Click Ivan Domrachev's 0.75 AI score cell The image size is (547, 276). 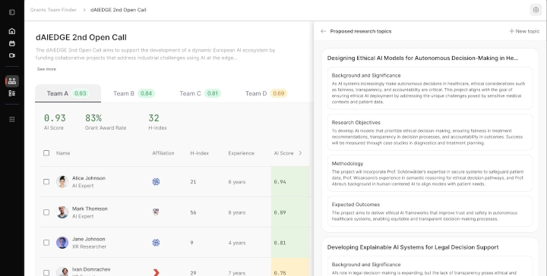(290, 268)
